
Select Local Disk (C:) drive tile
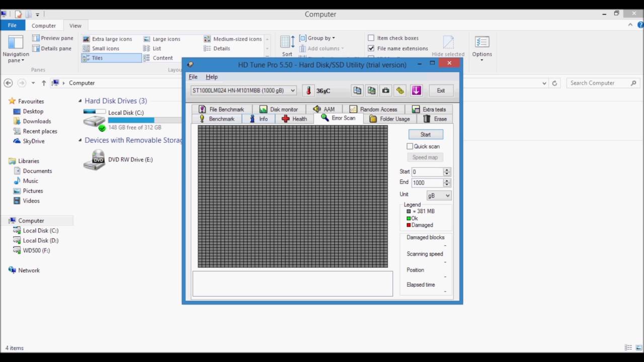click(132, 120)
